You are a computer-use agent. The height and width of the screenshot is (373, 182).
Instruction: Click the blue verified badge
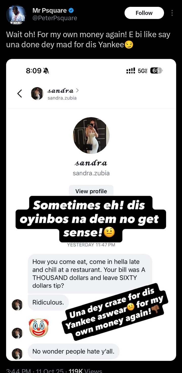click(x=72, y=11)
